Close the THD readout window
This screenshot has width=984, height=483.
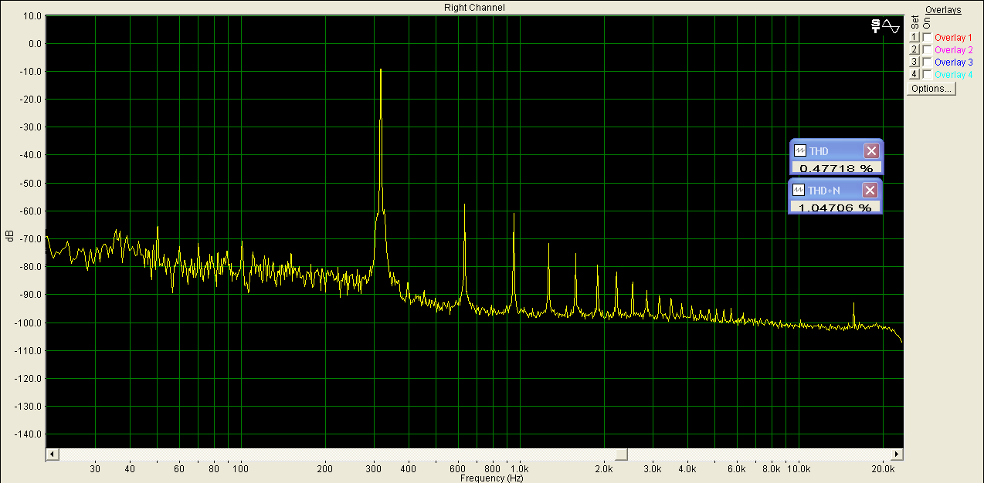click(x=870, y=150)
